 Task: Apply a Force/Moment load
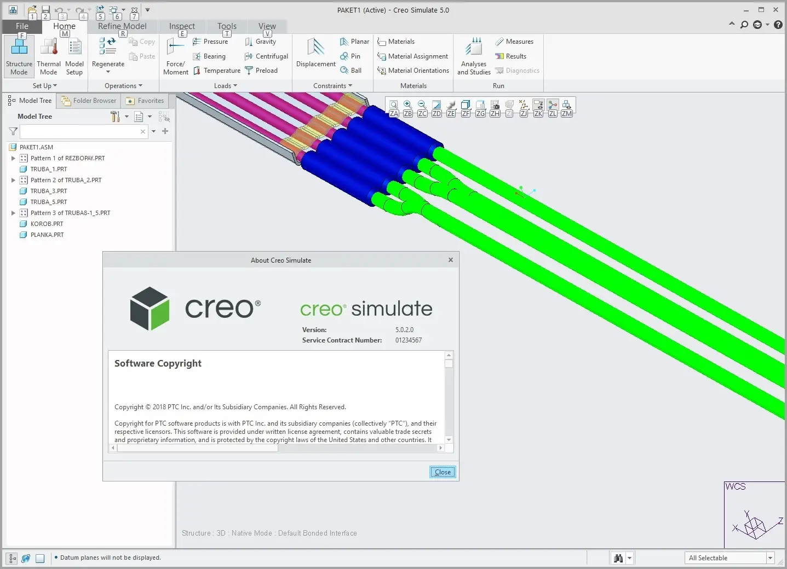point(176,57)
